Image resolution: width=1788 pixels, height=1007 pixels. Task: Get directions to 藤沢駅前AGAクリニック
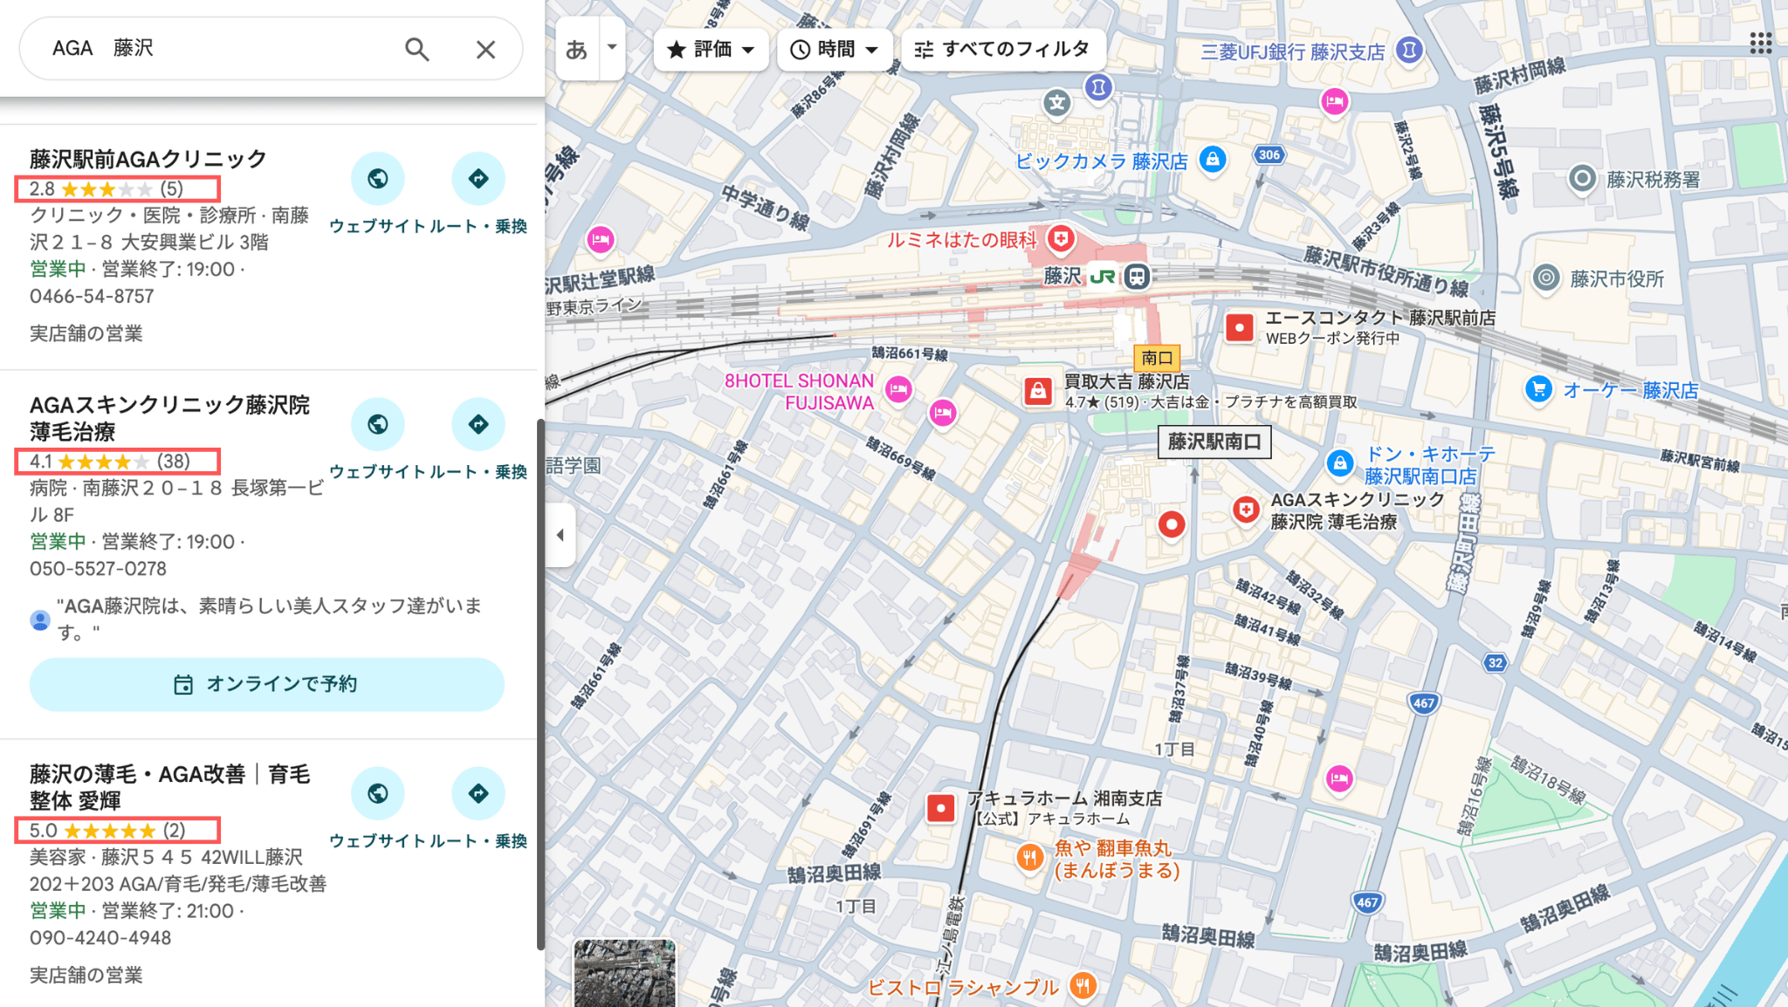click(x=478, y=179)
